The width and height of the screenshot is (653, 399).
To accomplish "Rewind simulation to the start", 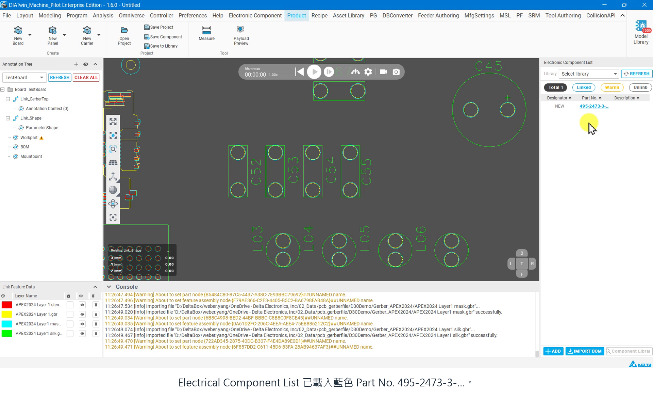I will pos(299,72).
